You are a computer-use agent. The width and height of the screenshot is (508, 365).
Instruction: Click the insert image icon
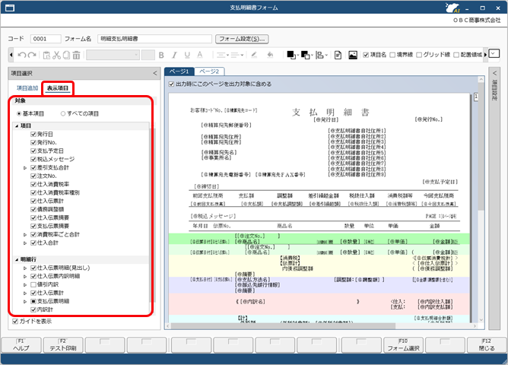353,55
